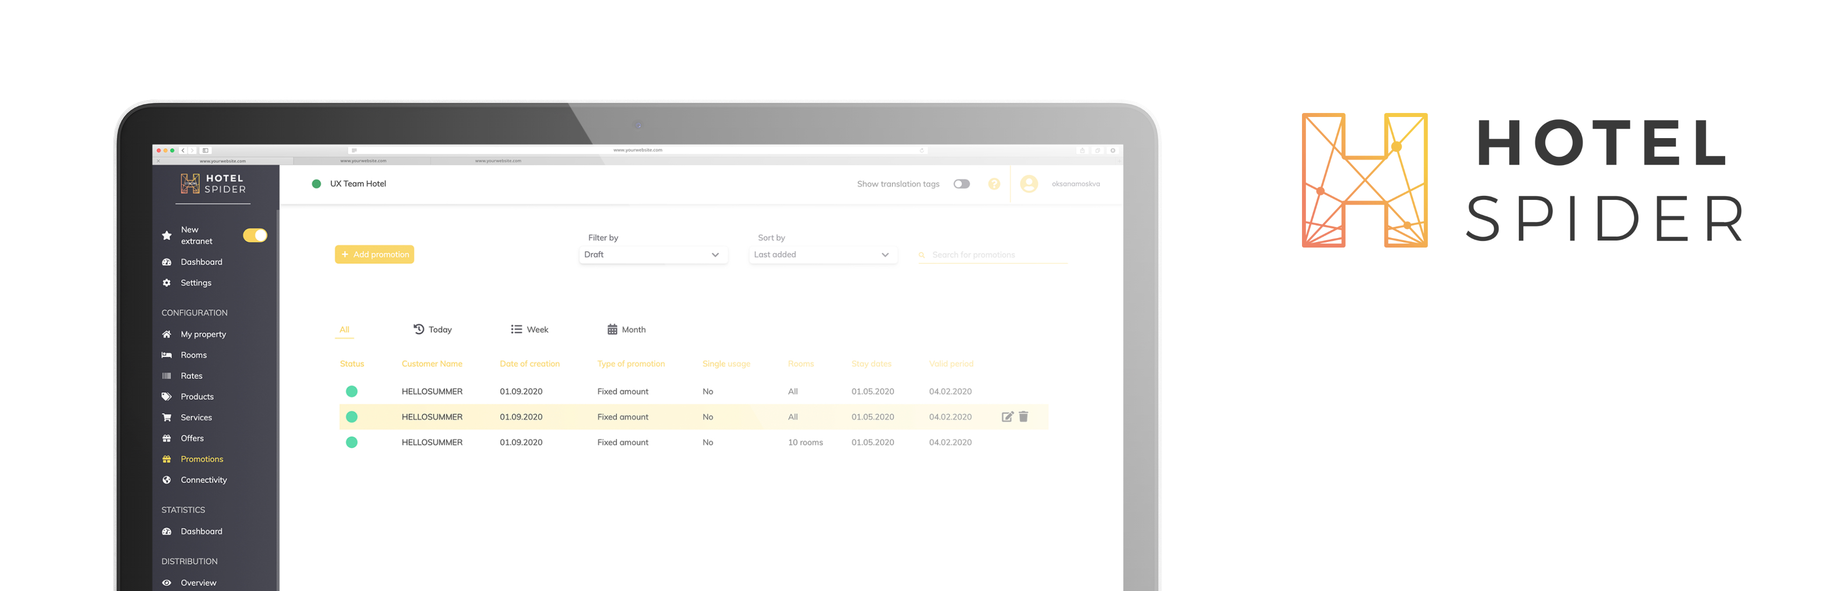Click the Overview eye icon
This screenshot has width=1827, height=591.
pyautogui.click(x=167, y=582)
